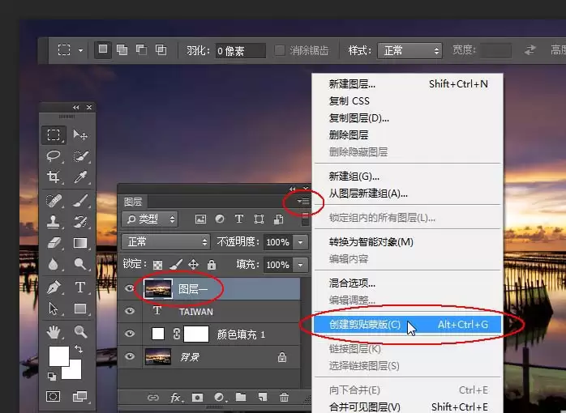Click the 羽化 feather input field
The width and height of the screenshot is (566, 413).
240,50
